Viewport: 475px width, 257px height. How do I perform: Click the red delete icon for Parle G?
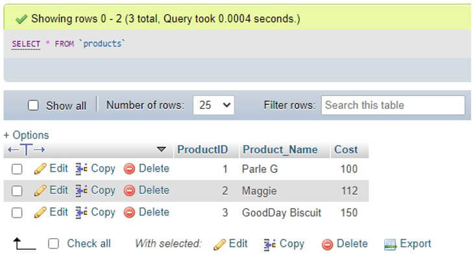(129, 169)
